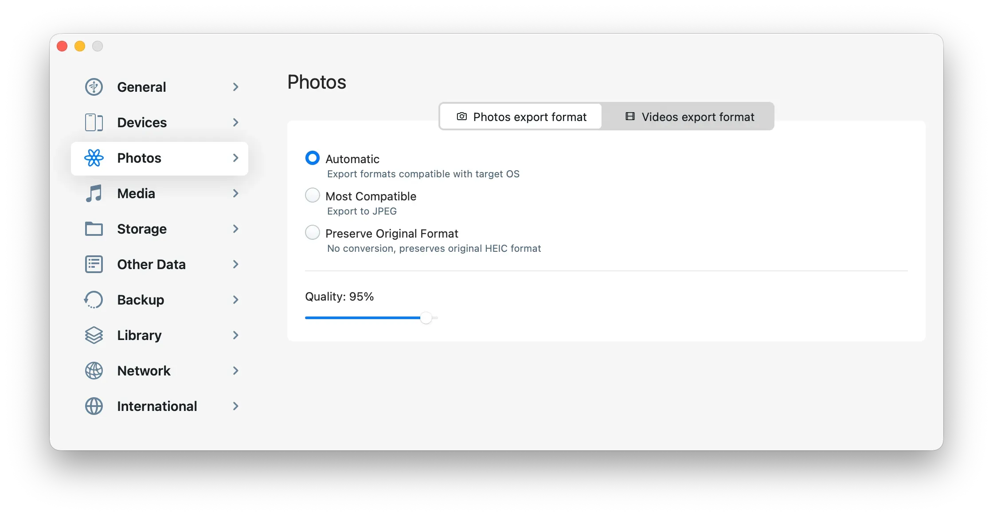Image resolution: width=993 pixels, height=516 pixels.
Task: Click the Backup restore icon
Action: pos(94,300)
